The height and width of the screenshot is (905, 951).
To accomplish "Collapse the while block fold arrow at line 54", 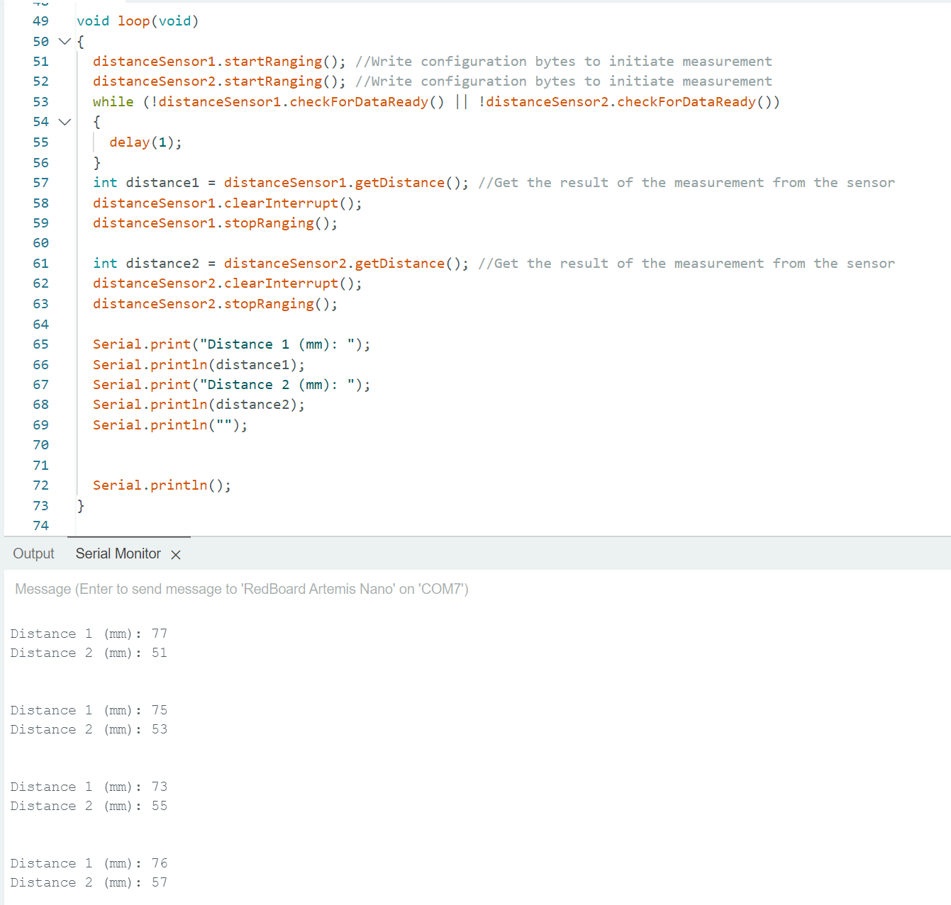I will (x=65, y=122).
